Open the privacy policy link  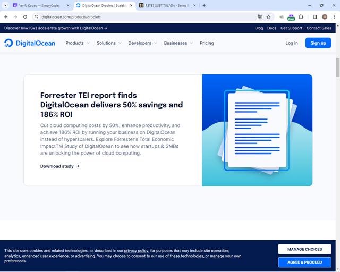136,251
